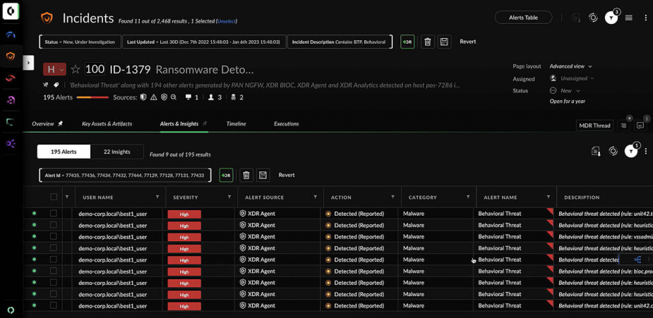Image resolution: width=653 pixels, height=318 pixels.
Task: Click Revert beside the incidents filter
Action: click(x=467, y=42)
